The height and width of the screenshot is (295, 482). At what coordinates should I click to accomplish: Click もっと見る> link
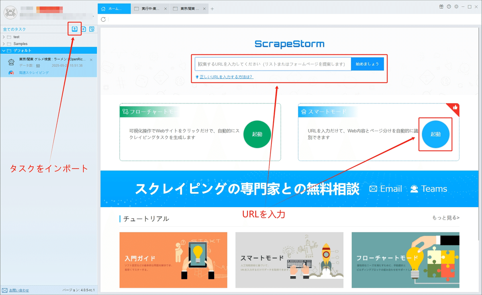pos(446,218)
